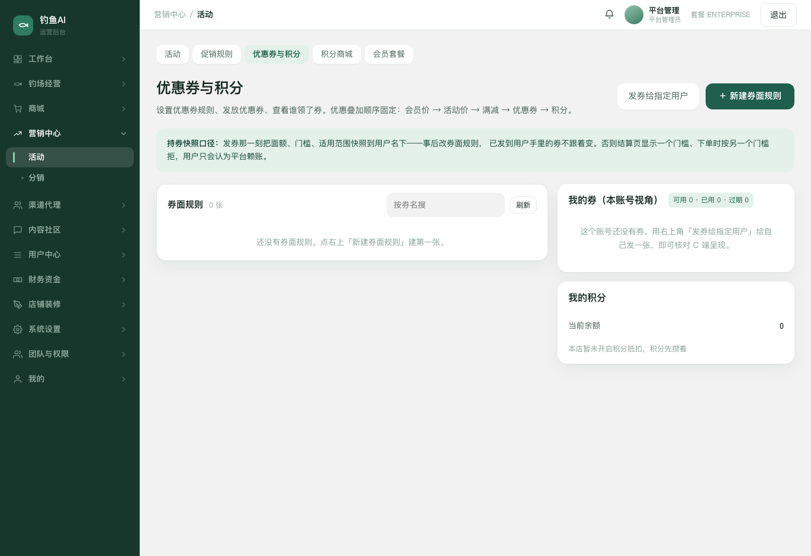Click the 平台管理 user avatar
Screen dimensions: 811x556
tap(634, 15)
